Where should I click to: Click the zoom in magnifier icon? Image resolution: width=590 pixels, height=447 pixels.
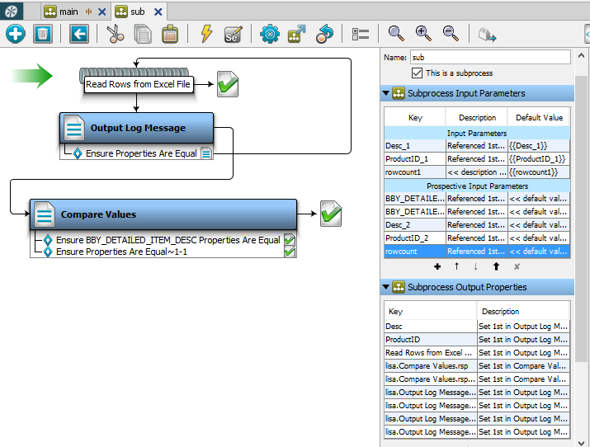click(x=423, y=33)
